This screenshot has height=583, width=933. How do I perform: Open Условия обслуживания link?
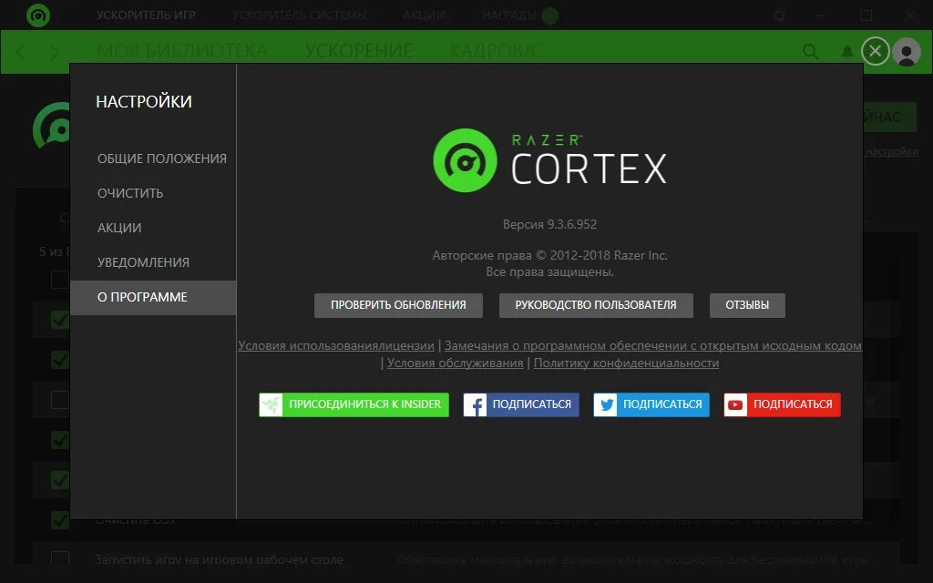[x=456, y=363]
